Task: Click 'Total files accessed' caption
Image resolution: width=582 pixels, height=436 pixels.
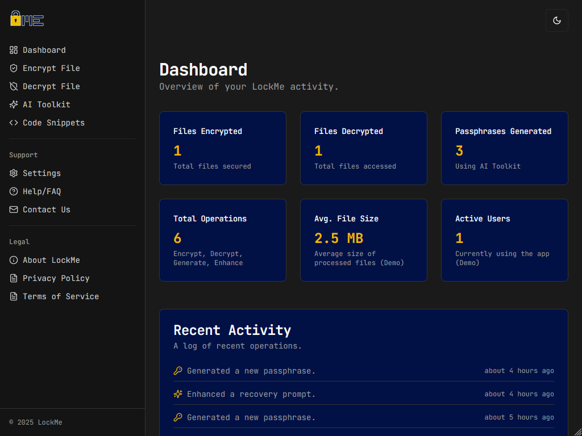Action: point(355,166)
